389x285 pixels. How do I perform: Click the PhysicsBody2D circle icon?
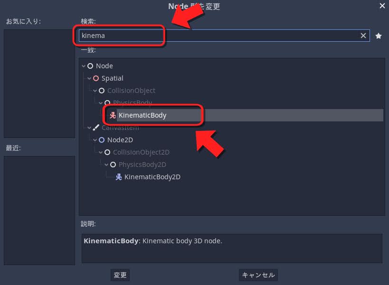(113, 165)
